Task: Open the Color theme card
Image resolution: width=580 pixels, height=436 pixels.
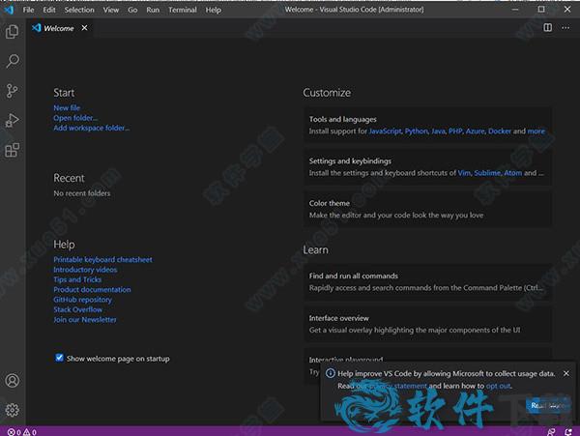Action: [428, 209]
